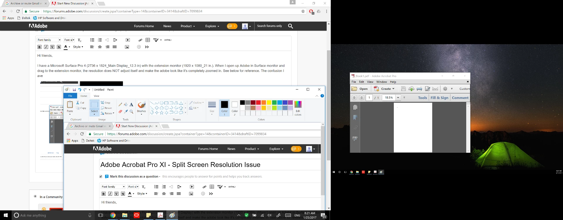Toggle Strikethrough in the upper forum editor toolbar
The height and width of the screenshot is (220, 563).
(x=59, y=47)
